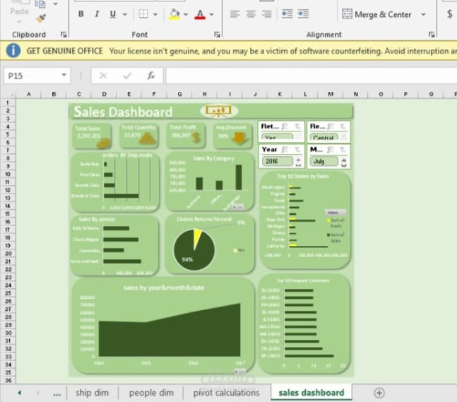Image resolution: width=457 pixels, height=402 pixels.
Task: Click Increase Indent icon
Action: pos(303,13)
